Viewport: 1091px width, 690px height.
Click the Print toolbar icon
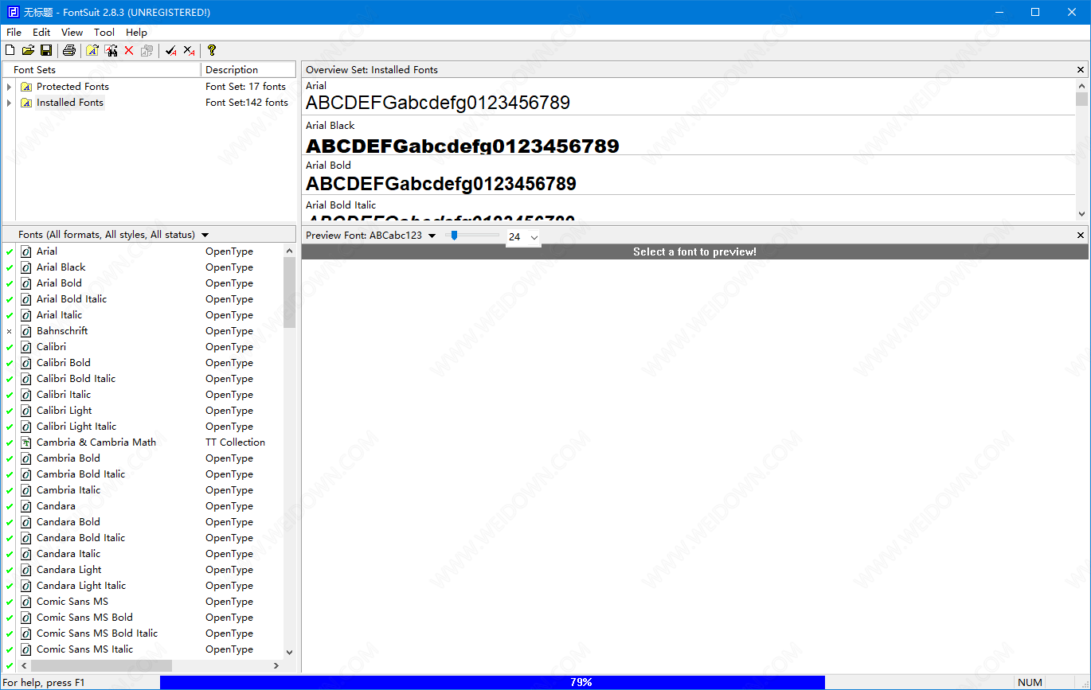click(69, 51)
